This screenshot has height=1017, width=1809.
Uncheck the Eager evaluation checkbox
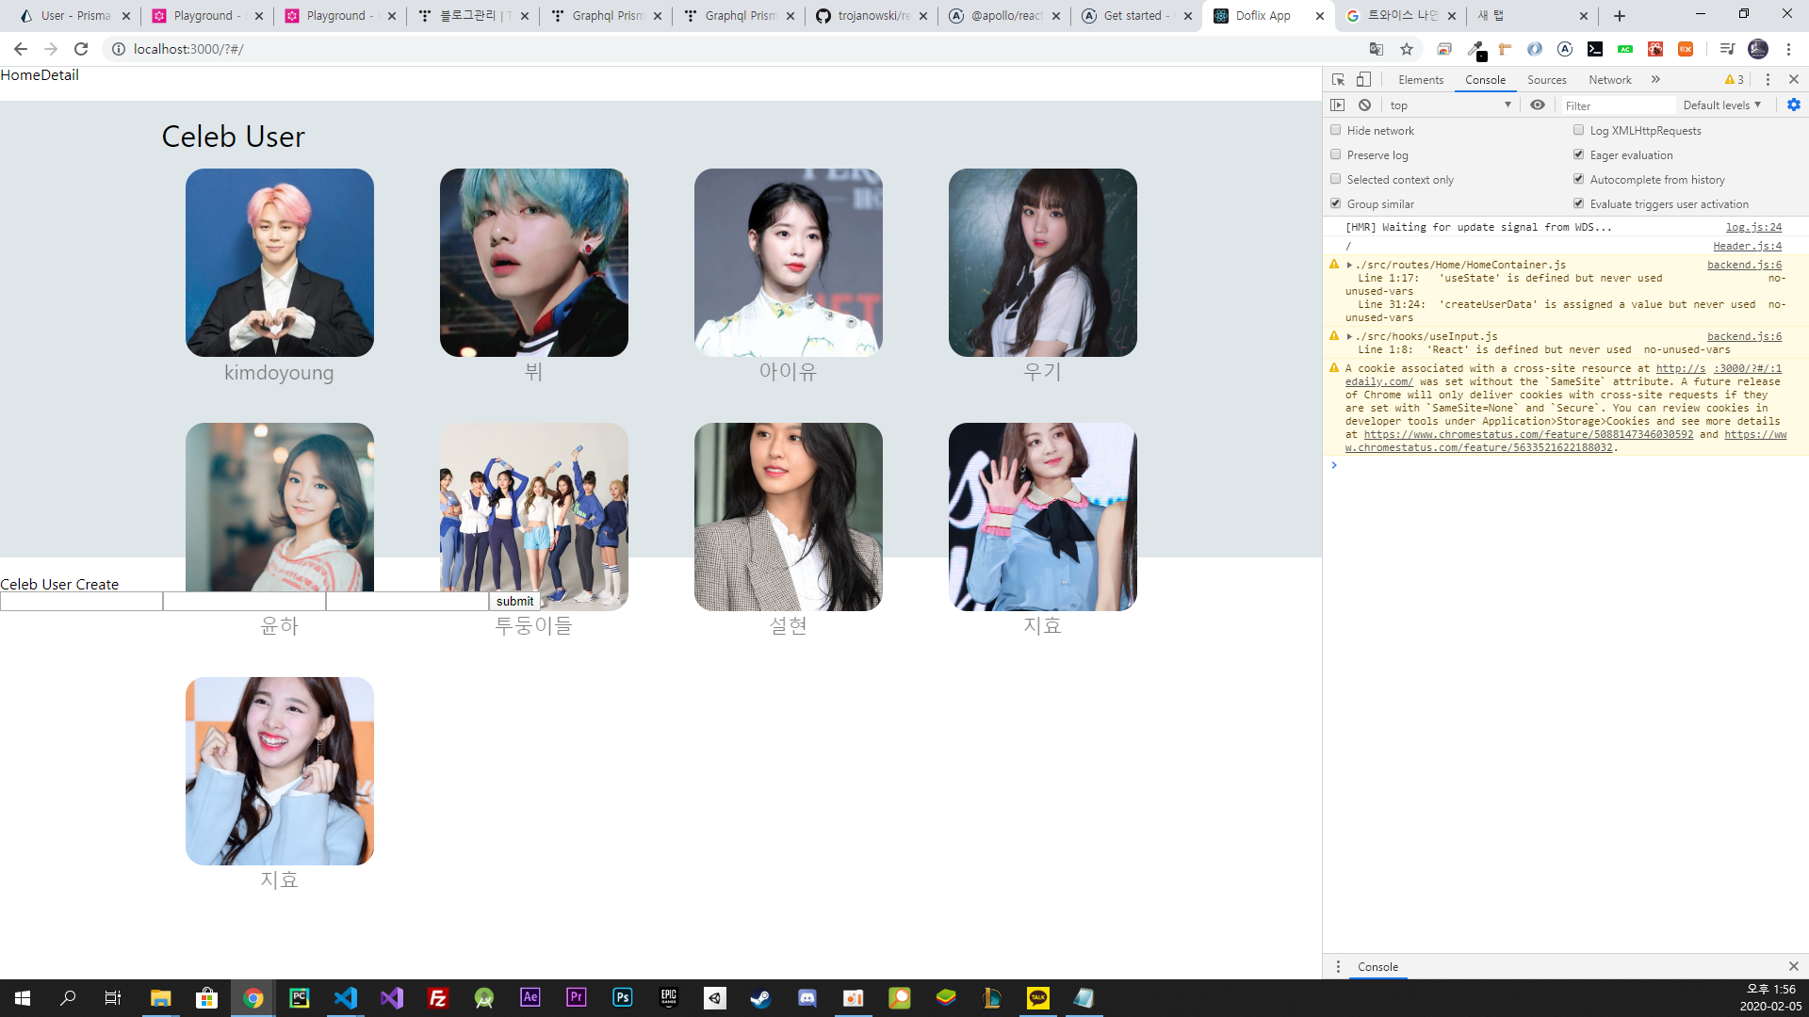(x=1579, y=154)
